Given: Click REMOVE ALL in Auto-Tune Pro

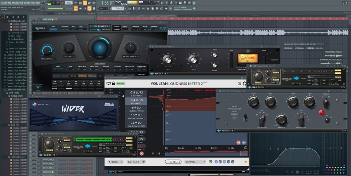Looking at the screenshot, I should tap(92, 76).
